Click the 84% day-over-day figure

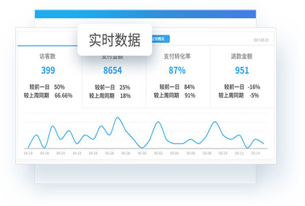pos(190,87)
